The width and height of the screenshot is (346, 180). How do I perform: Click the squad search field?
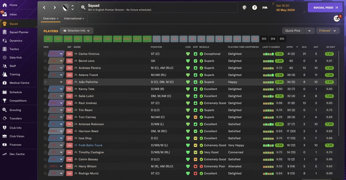pos(158,8)
